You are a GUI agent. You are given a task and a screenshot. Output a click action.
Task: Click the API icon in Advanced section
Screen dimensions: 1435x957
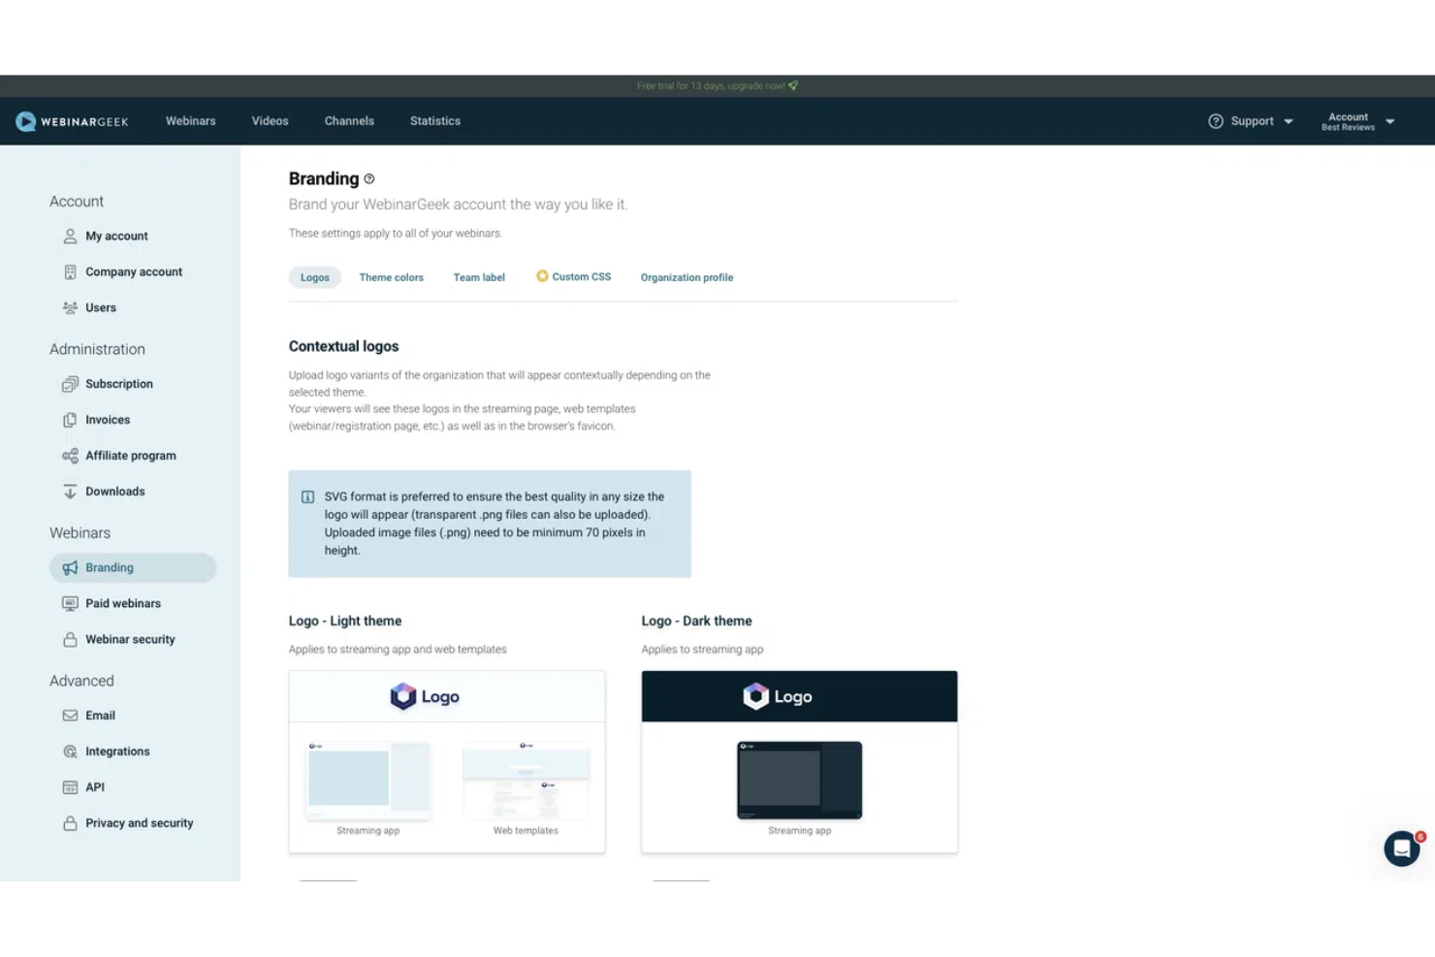coord(69,787)
